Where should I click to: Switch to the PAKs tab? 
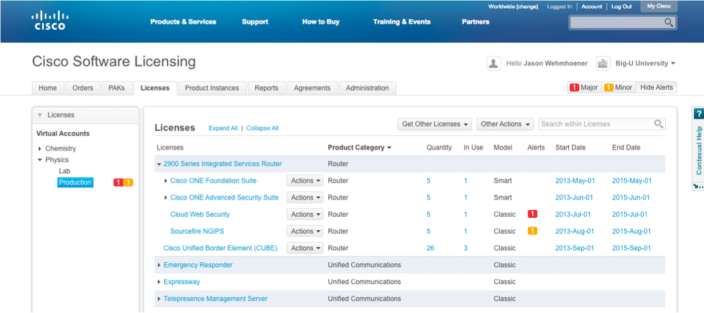pos(116,88)
